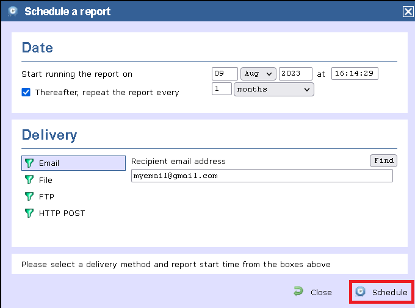Click the funnel icon next to Email

[29, 163]
